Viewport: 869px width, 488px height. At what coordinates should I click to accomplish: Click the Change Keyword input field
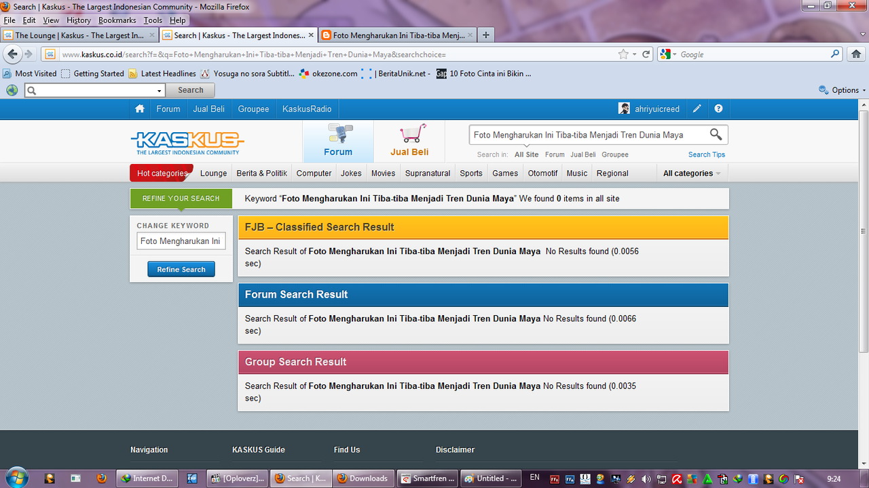point(181,241)
